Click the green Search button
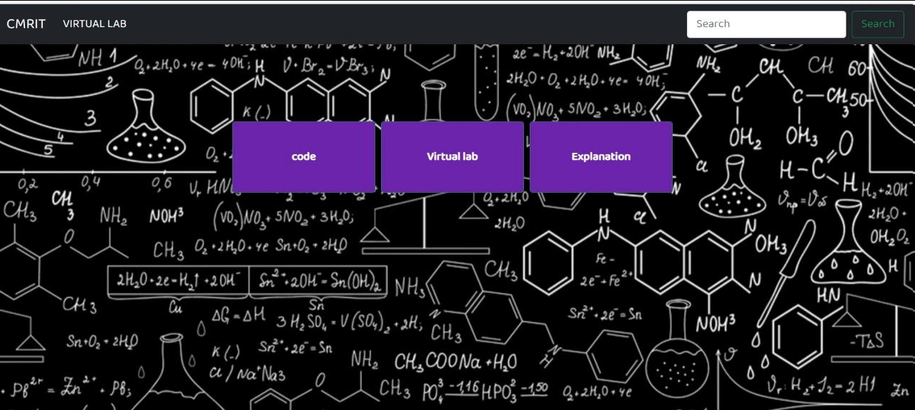Image resolution: width=915 pixels, height=410 pixels. pos(878,24)
